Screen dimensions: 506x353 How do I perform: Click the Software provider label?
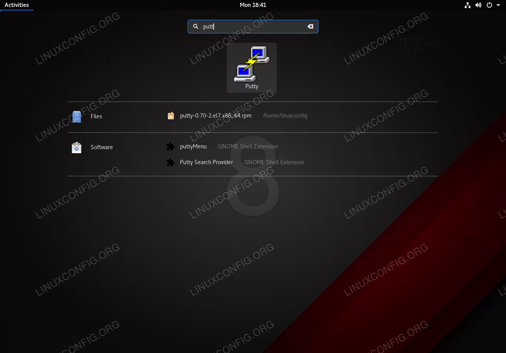click(102, 147)
